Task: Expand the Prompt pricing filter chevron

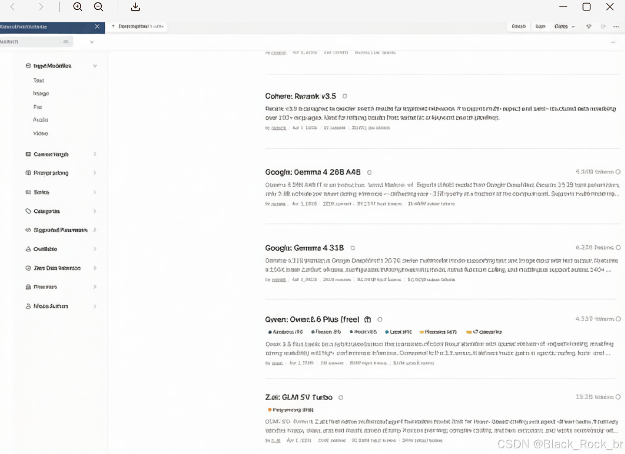Action: [95, 173]
